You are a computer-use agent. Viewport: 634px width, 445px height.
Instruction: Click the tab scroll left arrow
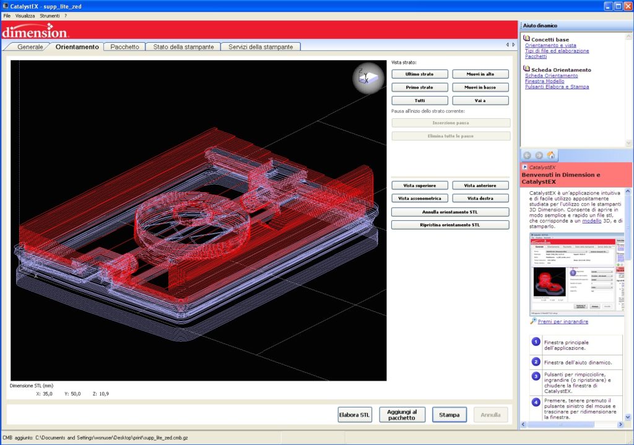[507, 45]
